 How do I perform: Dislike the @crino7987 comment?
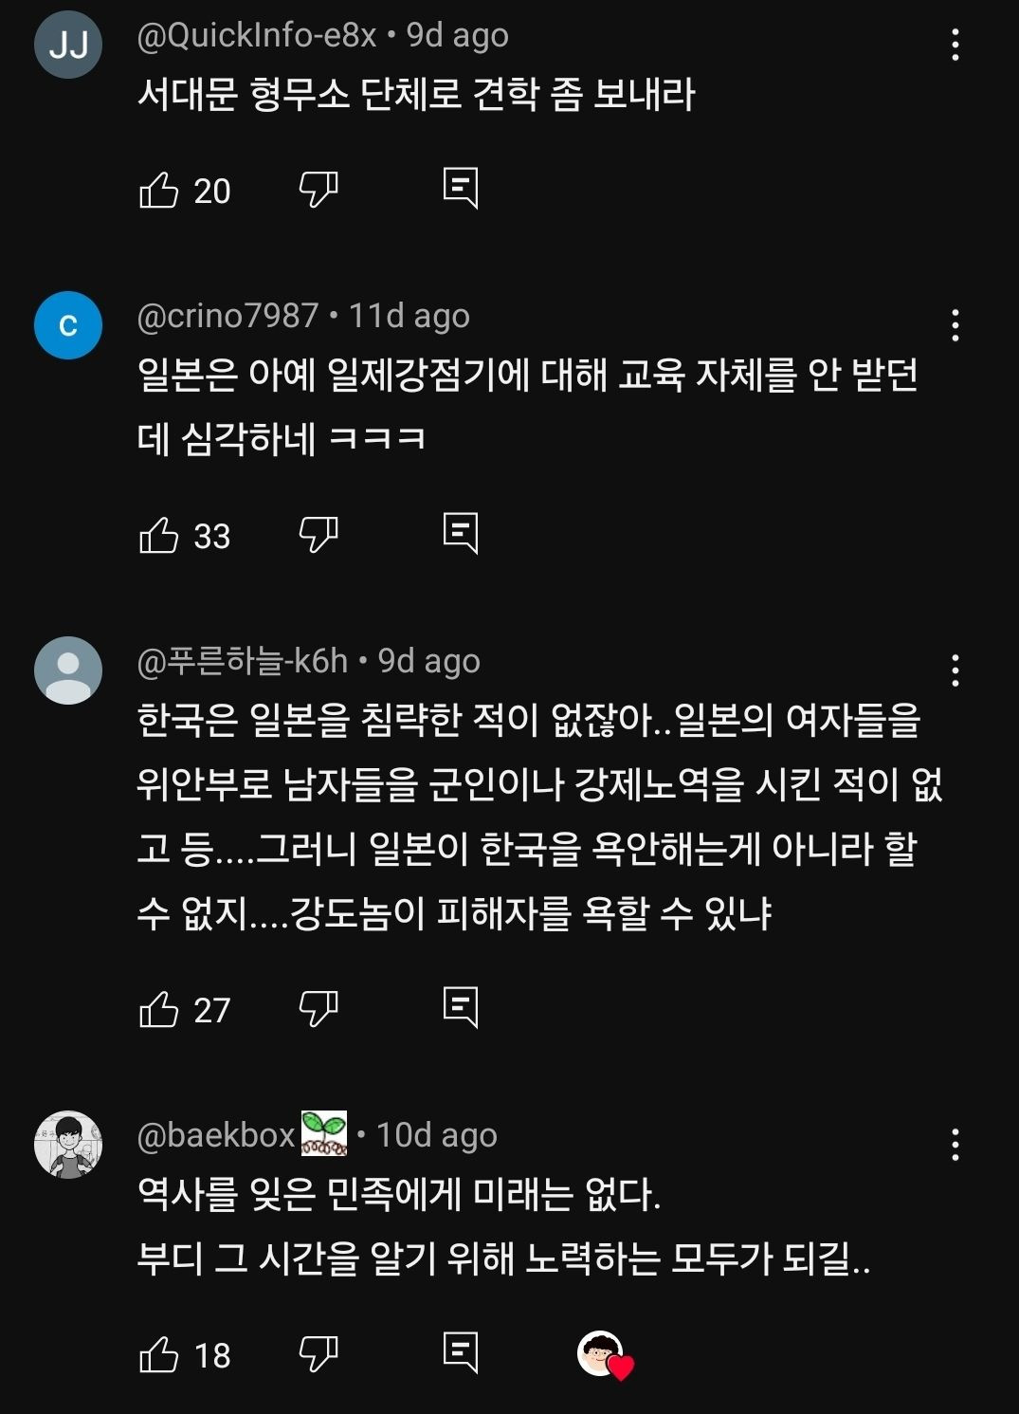pos(318,536)
